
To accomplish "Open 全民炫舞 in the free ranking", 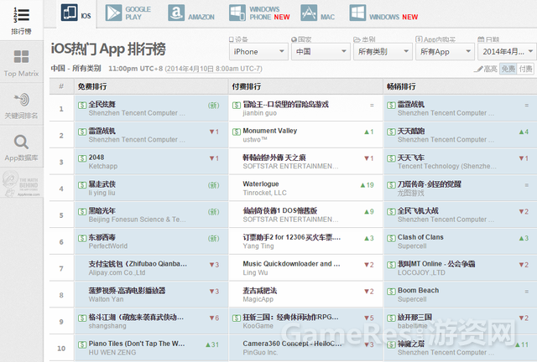I will [x=102, y=104].
